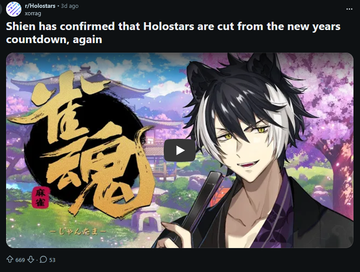
Task: Click the red 麻雀 stamp in thumbnail
Action: pyautogui.click(x=40, y=198)
